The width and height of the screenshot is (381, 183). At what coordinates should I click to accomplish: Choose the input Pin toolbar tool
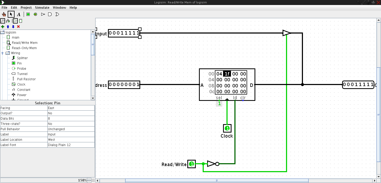pyautogui.click(x=28, y=14)
